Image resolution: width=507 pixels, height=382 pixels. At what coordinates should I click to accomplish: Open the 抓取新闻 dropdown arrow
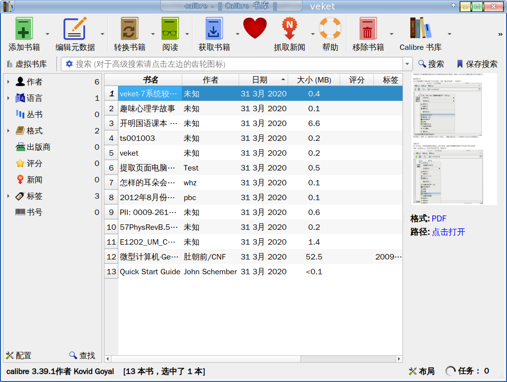click(x=313, y=34)
